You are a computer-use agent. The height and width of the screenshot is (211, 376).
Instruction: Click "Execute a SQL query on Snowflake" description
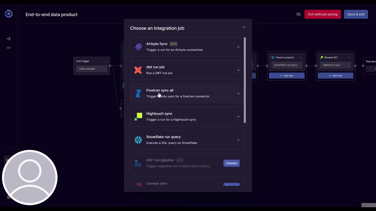point(172,143)
